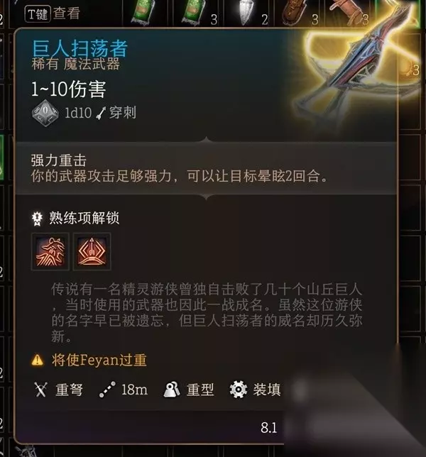Click the heavy weight property icon
Viewport: 426px width, 457px height.
[x=171, y=390]
